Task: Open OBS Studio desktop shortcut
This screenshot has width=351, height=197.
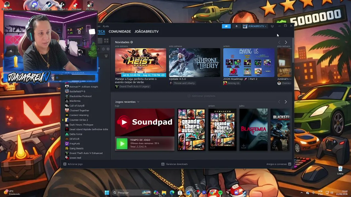Action: 7,6
